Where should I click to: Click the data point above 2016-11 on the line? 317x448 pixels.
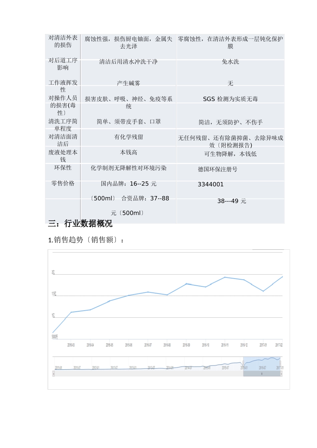[225, 277]
